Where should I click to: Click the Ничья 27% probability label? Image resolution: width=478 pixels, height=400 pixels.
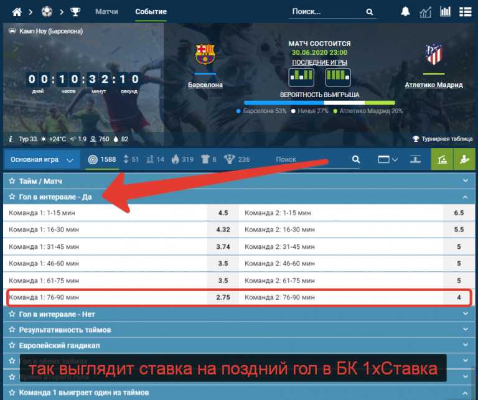pyautogui.click(x=310, y=111)
